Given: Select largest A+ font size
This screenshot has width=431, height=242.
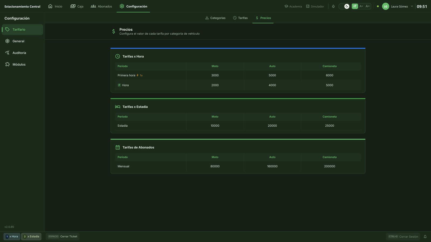Looking at the screenshot, I should (368, 6).
